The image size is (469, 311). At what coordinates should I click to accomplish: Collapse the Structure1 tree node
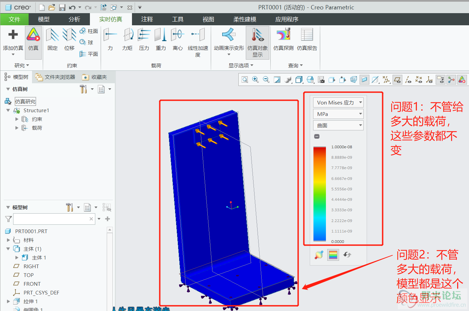pos(8,110)
